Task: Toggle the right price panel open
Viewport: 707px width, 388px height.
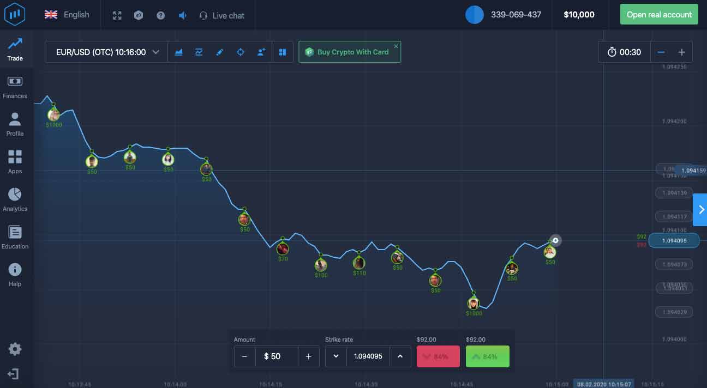Action: pyautogui.click(x=700, y=209)
